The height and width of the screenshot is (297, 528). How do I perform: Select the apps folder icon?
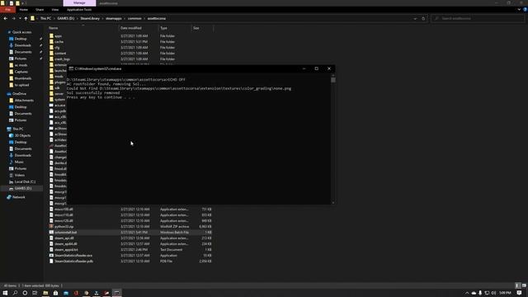click(x=51, y=36)
